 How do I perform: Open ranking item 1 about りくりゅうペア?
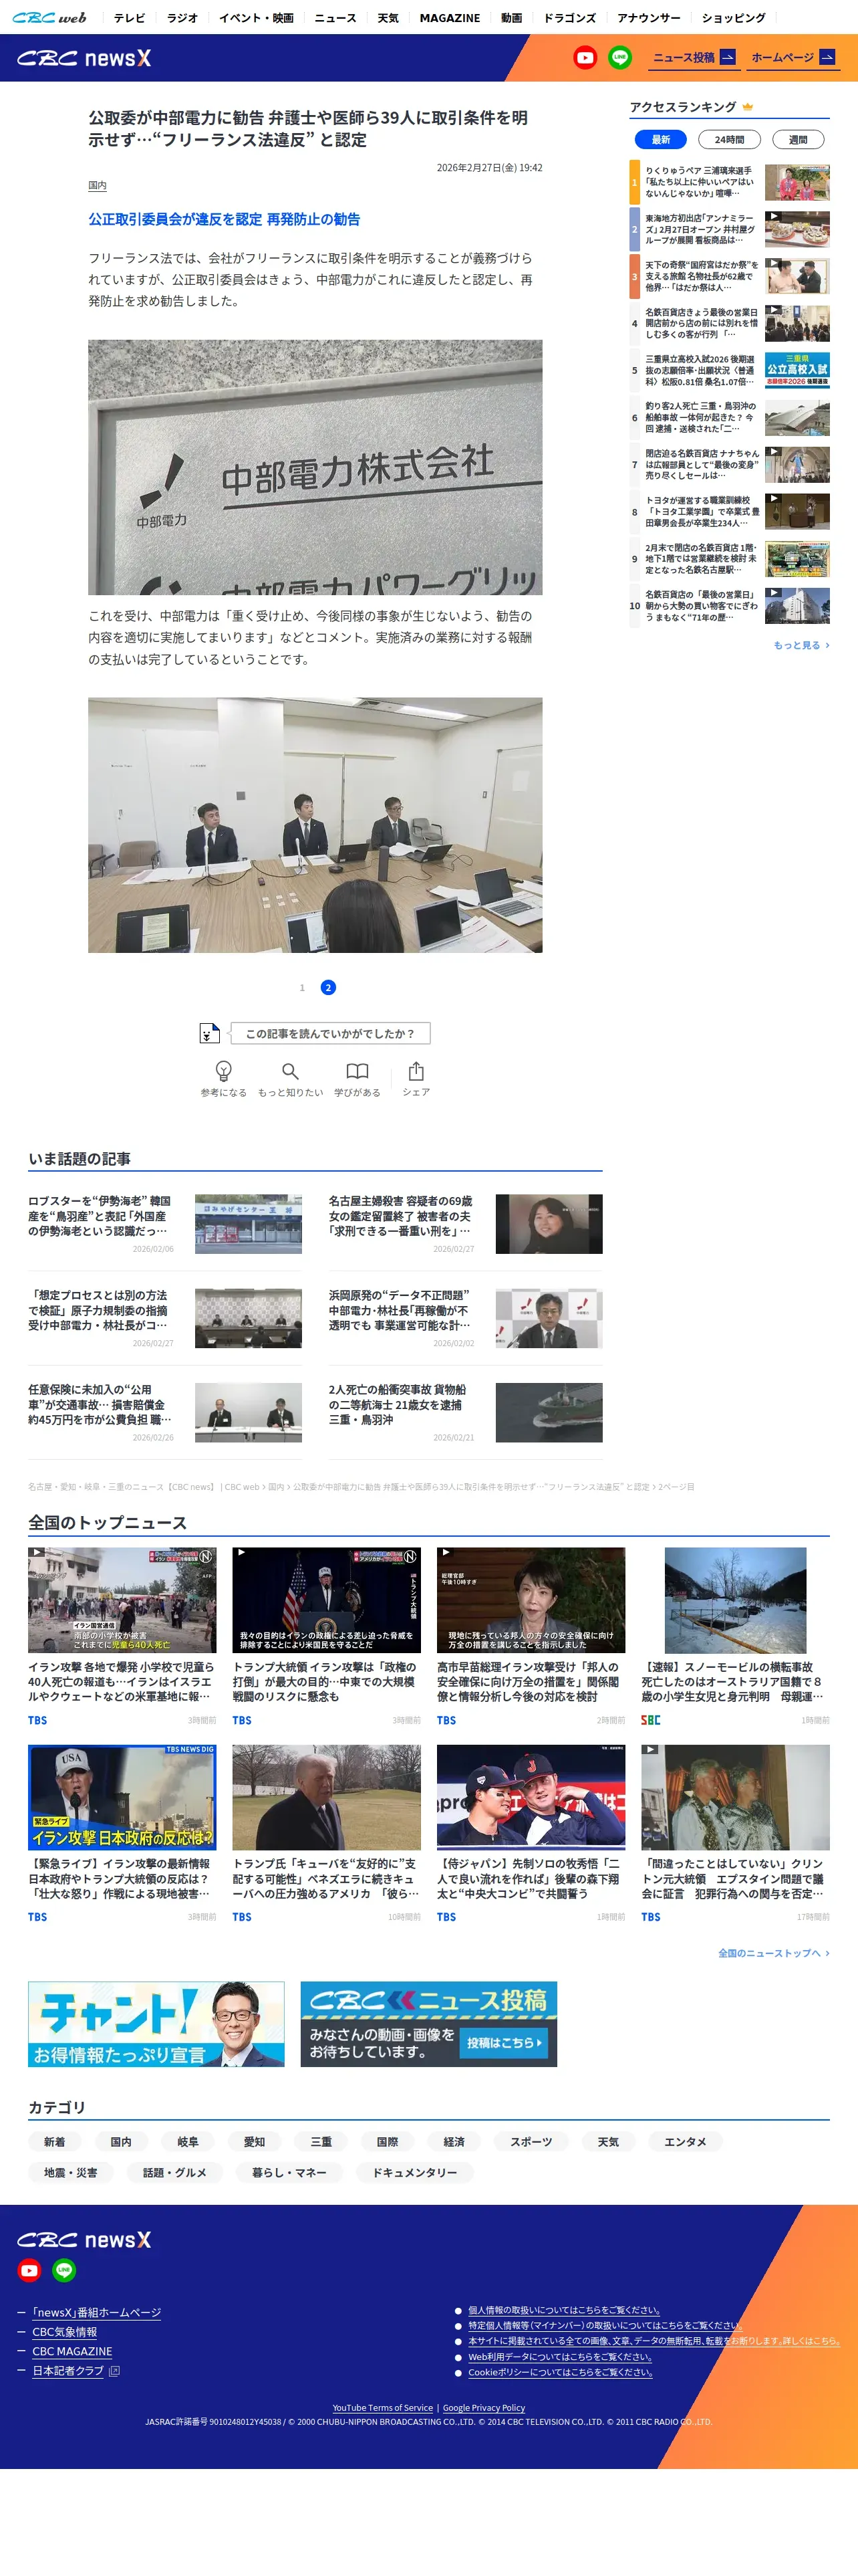pos(730,182)
